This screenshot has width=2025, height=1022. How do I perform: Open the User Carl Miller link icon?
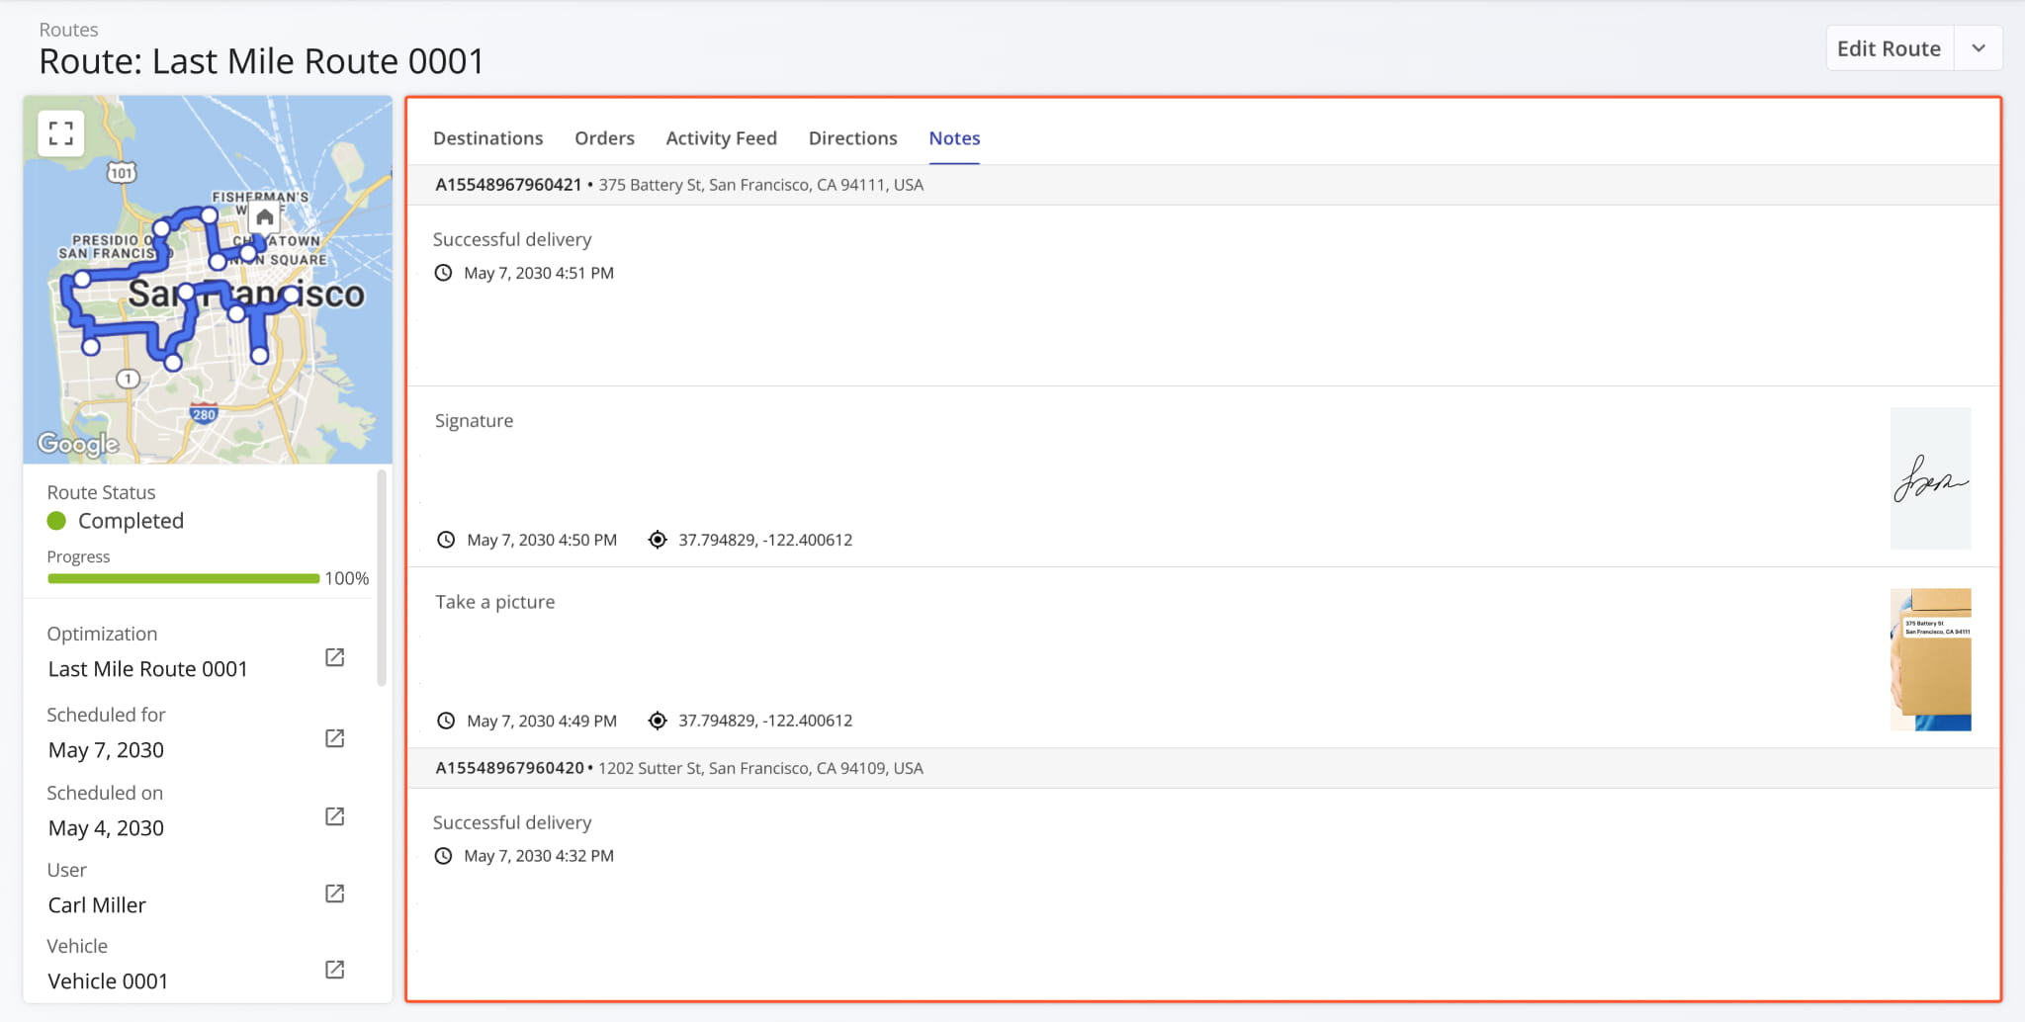pyautogui.click(x=335, y=894)
